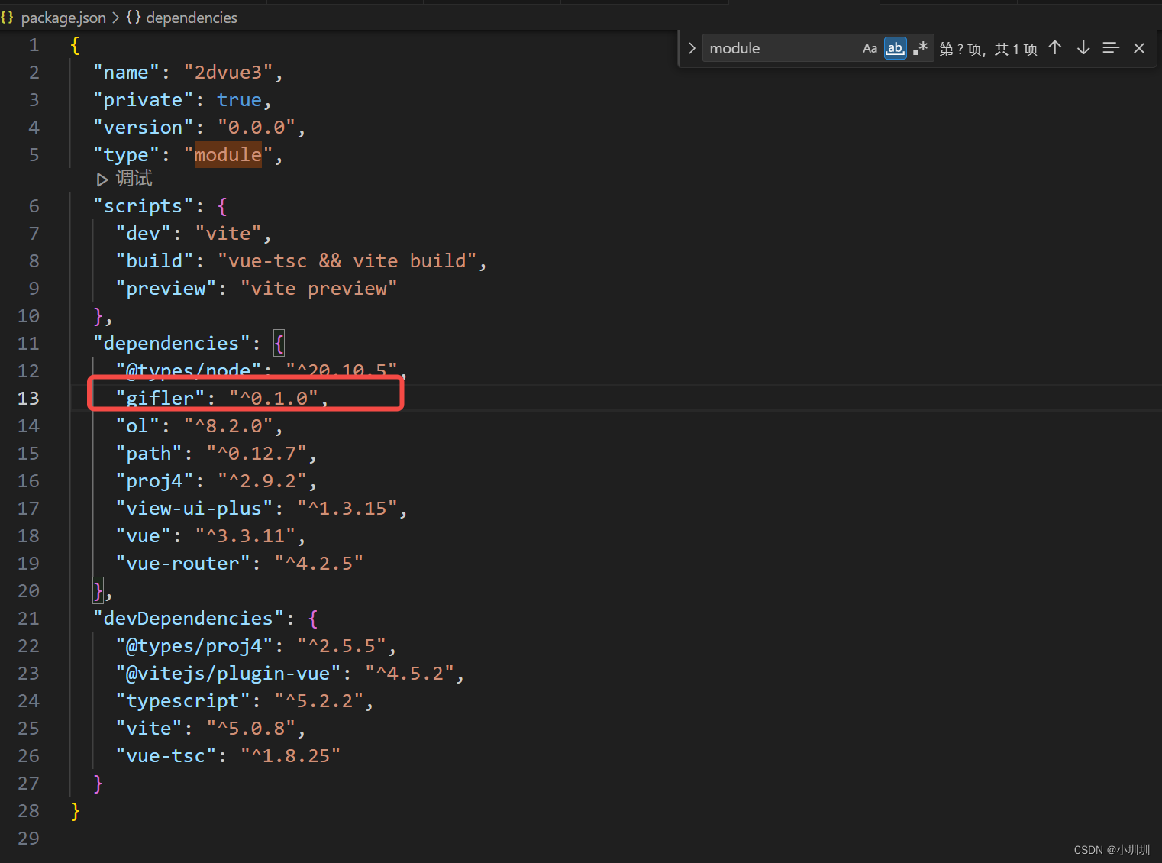The width and height of the screenshot is (1162, 863).
Task: Click the debug play triangle icon
Action: pyautogui.click(x=102, y=179)
